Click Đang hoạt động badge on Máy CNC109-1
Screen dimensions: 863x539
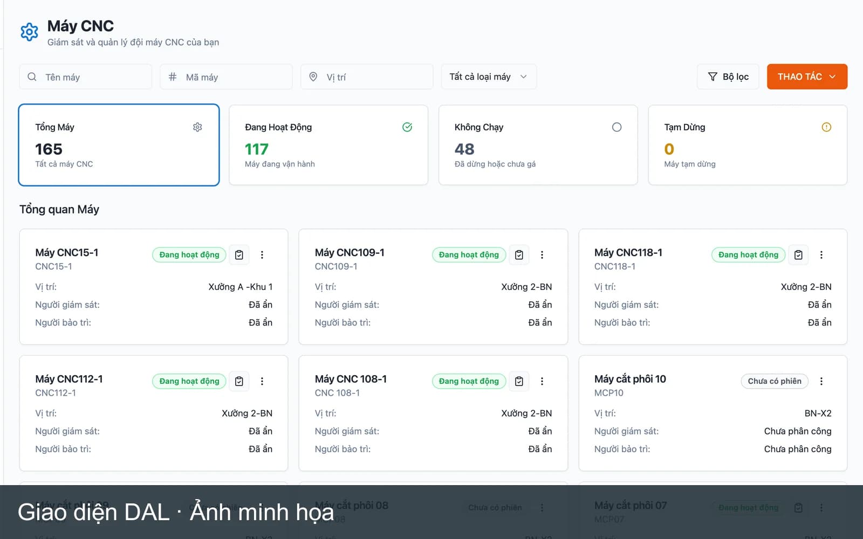pos(469,255)
